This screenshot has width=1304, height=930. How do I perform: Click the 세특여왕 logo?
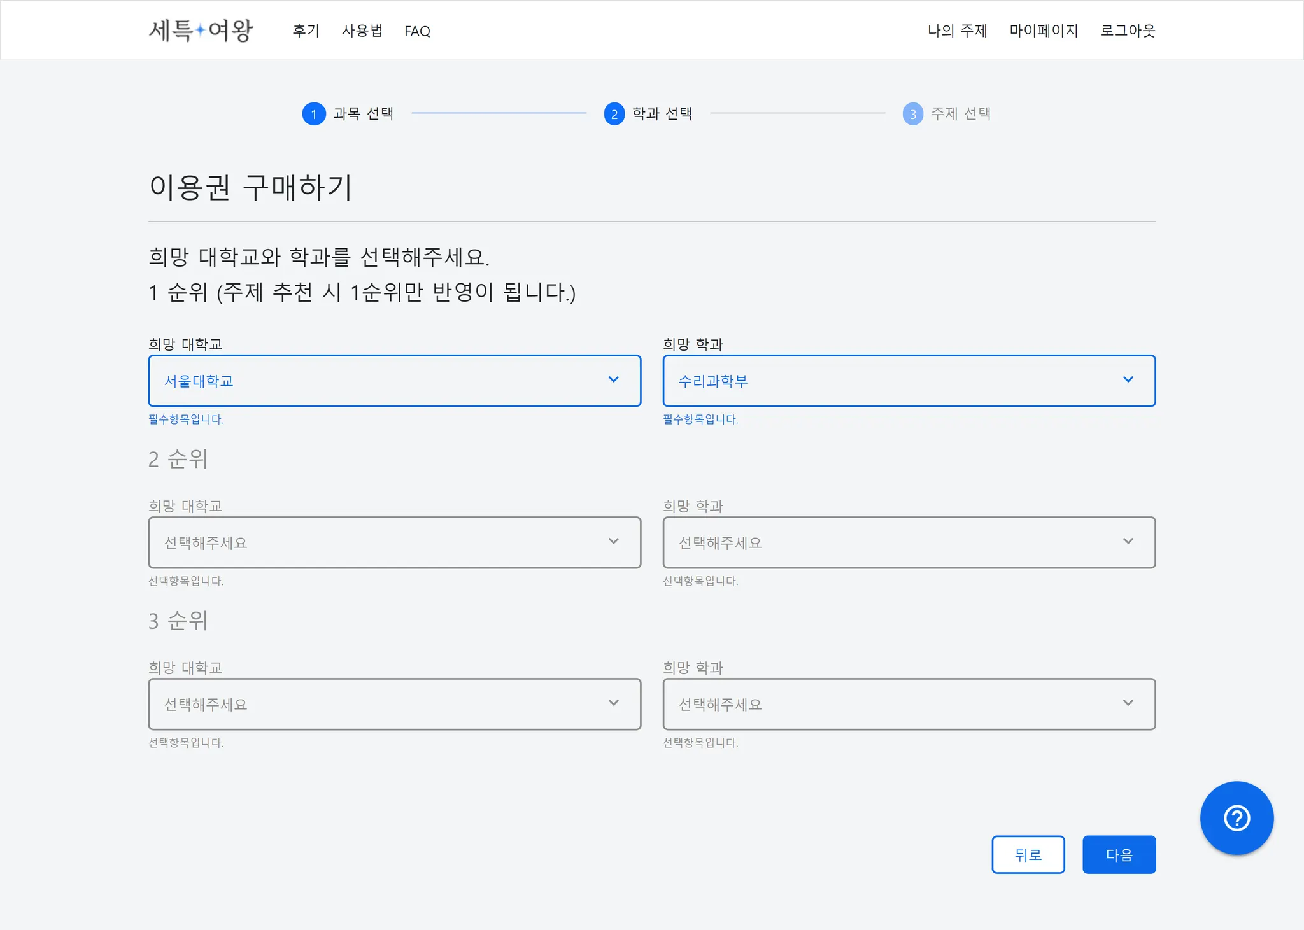(201, 30)
